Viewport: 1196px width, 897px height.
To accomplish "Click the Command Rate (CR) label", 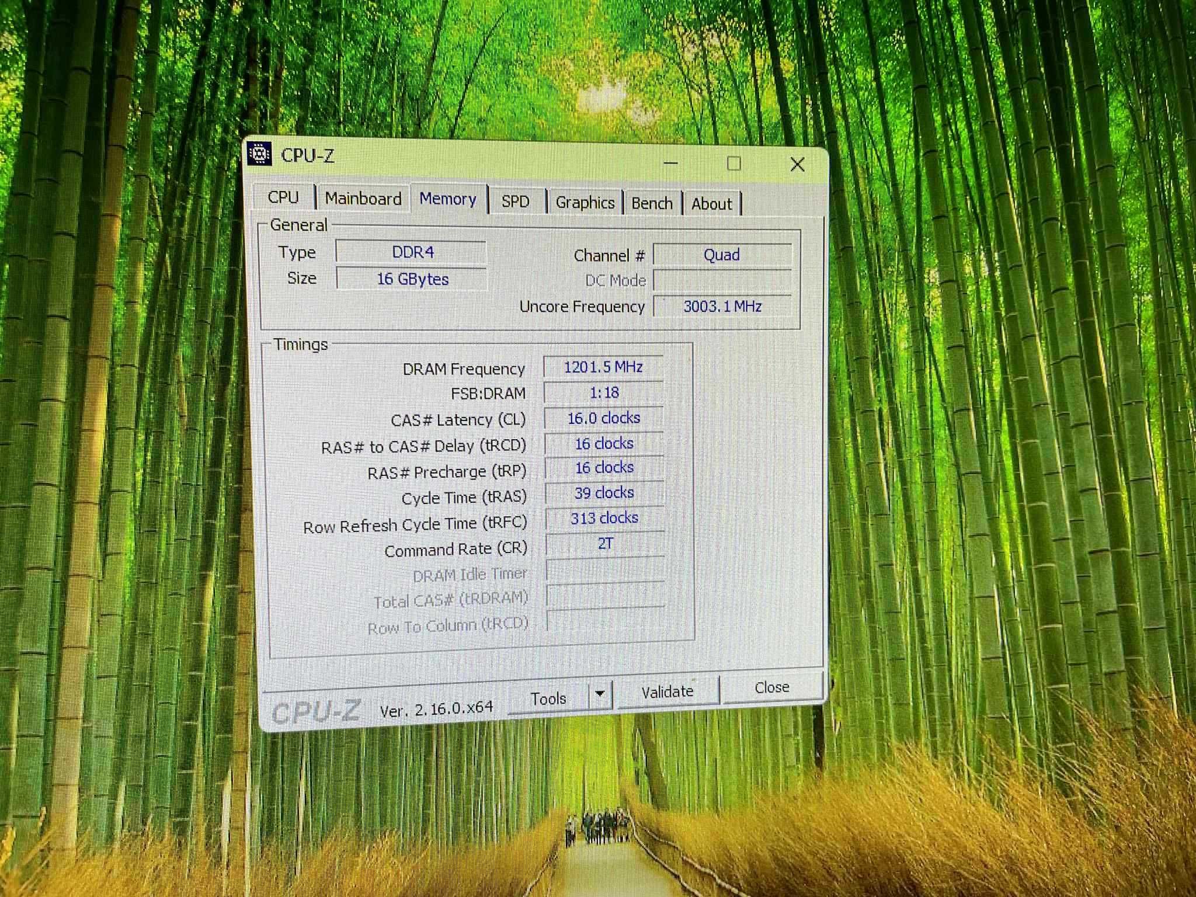I will [x=456, y=550].
